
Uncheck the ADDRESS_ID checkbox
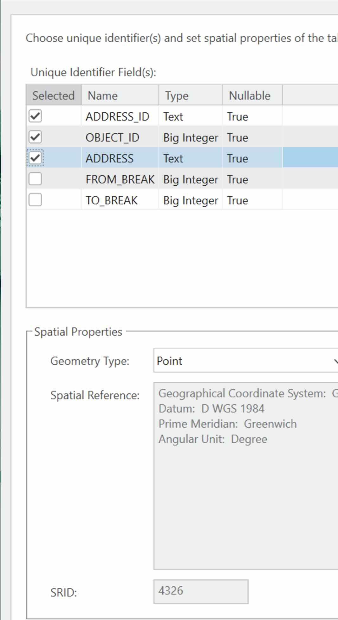(x=35, y=116)
